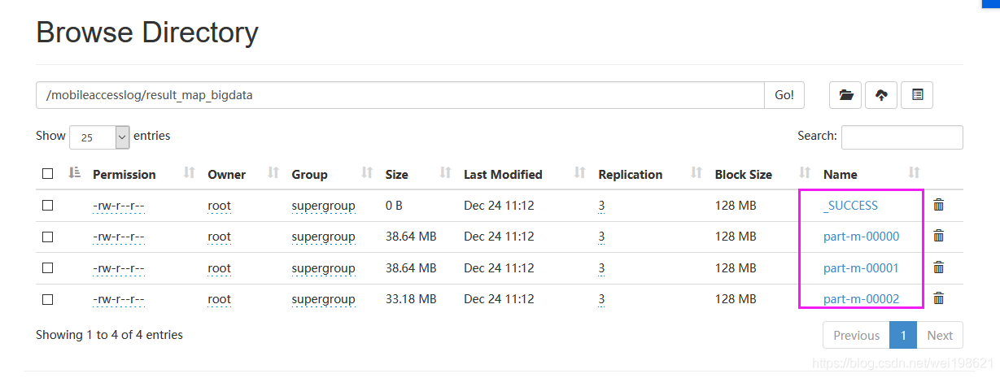Edit permission of the part-m-00000 row
The height and width of the screenshot is (378, 1000).
click(x=119, y=237)
